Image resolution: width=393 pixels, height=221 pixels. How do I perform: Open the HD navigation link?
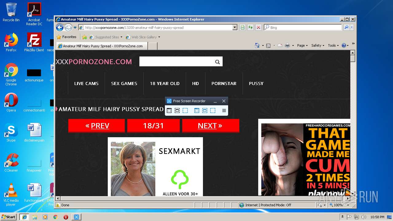point(196,83)
